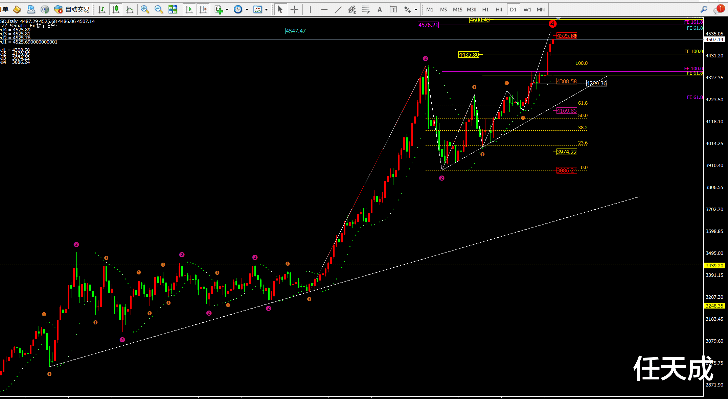728x399 pixels.
Task: Expand the Periodicity clock dropdown arrow
Action: click(247, 9)
